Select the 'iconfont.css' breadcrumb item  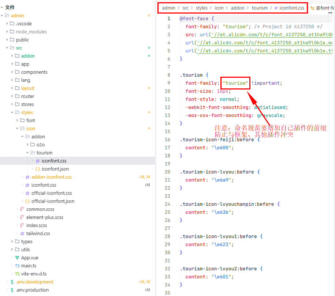pyautogui.click(x=291, y=8)
